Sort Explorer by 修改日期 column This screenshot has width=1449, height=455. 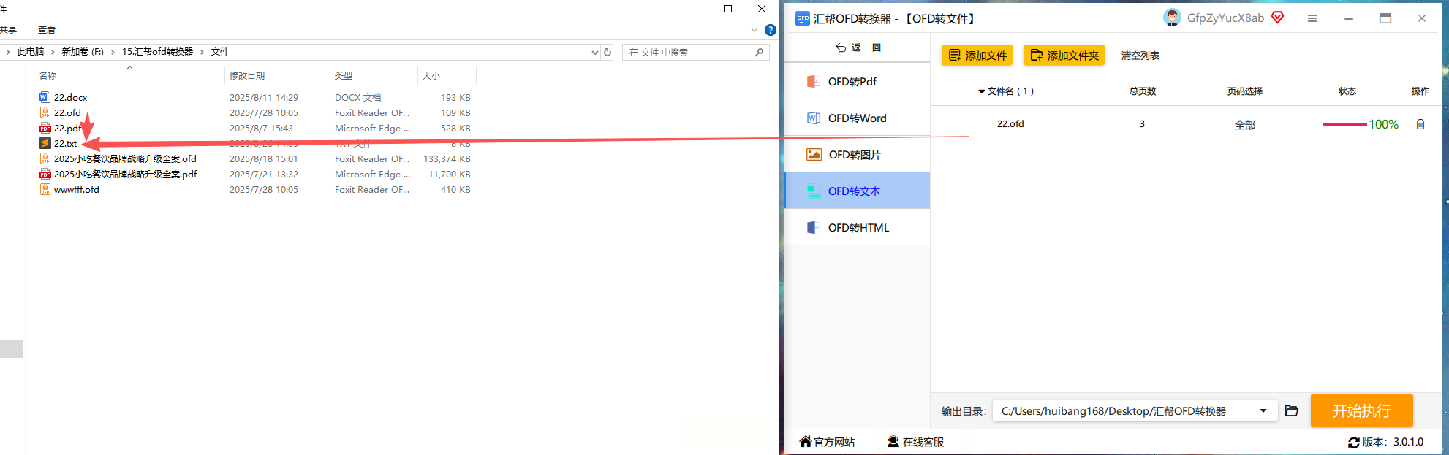(247, 75)
